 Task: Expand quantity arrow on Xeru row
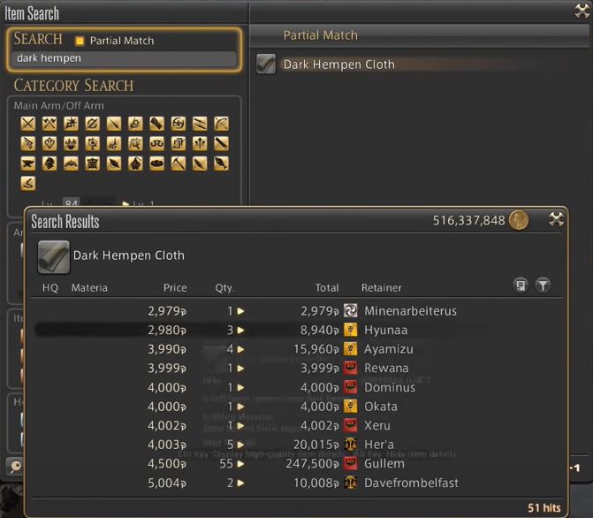pyautogui.click(x=240, y=426)
